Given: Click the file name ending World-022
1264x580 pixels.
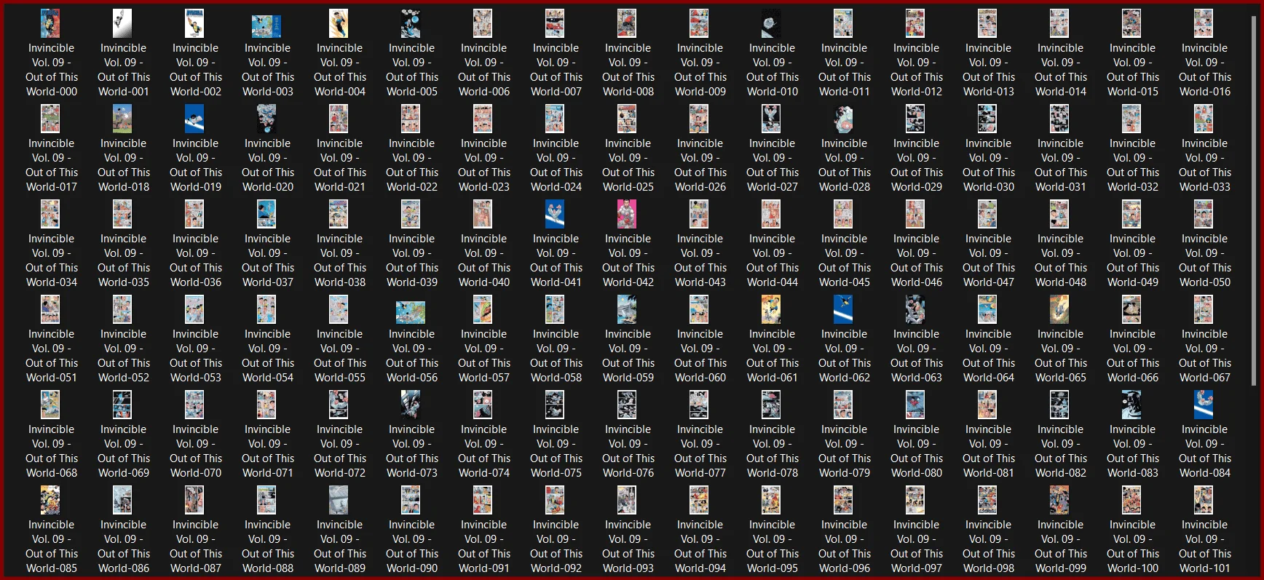Looking at the screenshot, I should coord(412,165).
